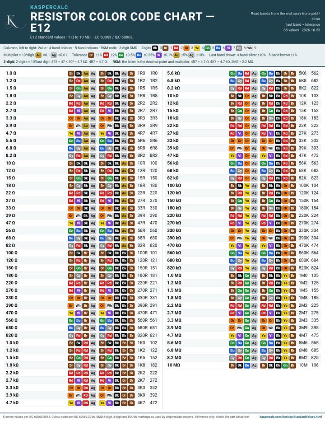Select the '68 kΩ' value cell
325x421 pixels.
click(x=172, y=170)
